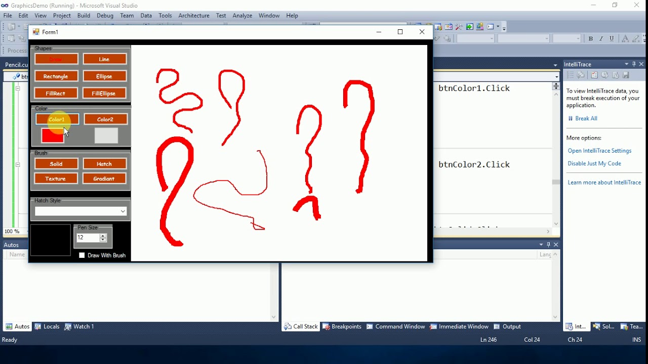Open the Build menu
Image resolution: width=648 pixels, height=364 pixels.
click(84, 16)
